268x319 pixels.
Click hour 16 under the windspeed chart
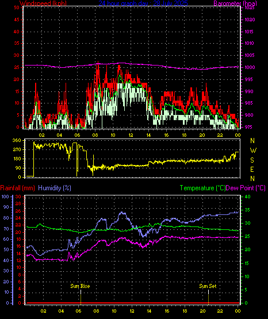point(166,135)
